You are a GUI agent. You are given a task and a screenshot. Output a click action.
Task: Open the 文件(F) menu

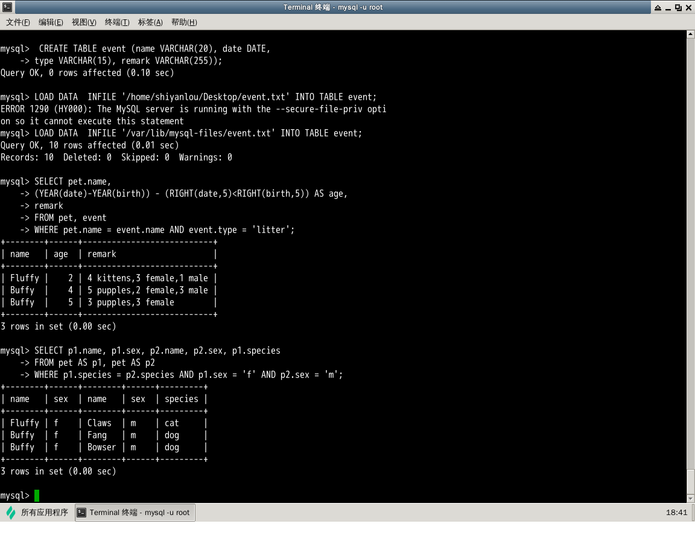coord(18,22)
